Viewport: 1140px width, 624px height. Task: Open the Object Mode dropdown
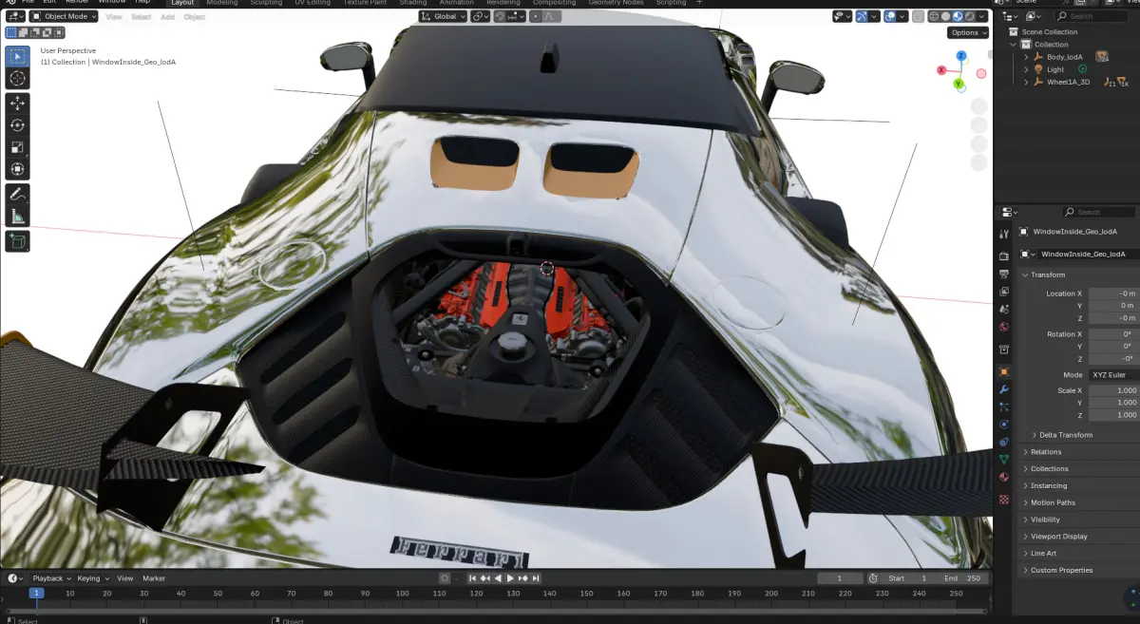point(63,16)
